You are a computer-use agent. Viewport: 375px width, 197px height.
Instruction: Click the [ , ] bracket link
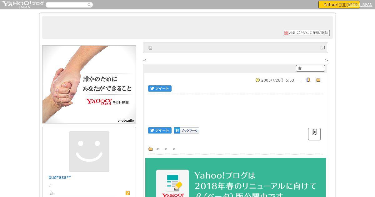click(x=322, y=48)
